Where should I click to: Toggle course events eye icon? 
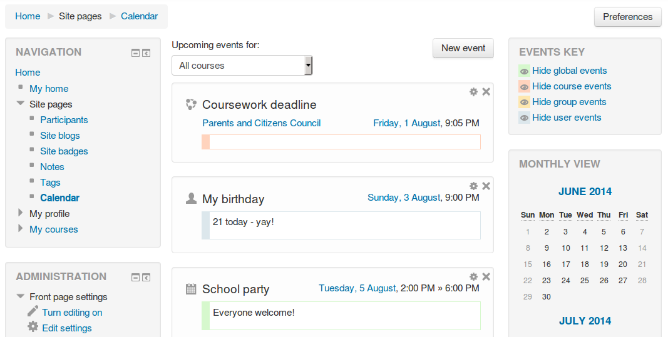click(x=525, y=86)
